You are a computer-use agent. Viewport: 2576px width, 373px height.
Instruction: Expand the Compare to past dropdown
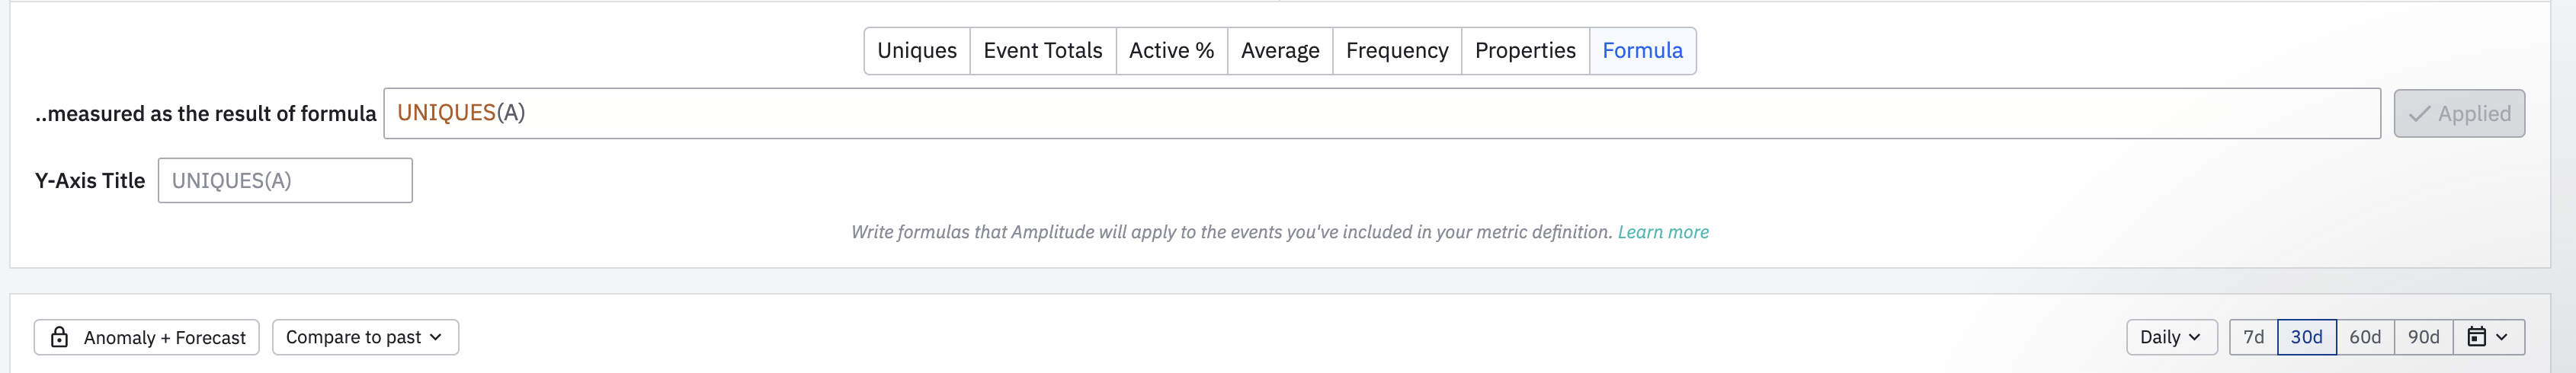pos(365,337)
